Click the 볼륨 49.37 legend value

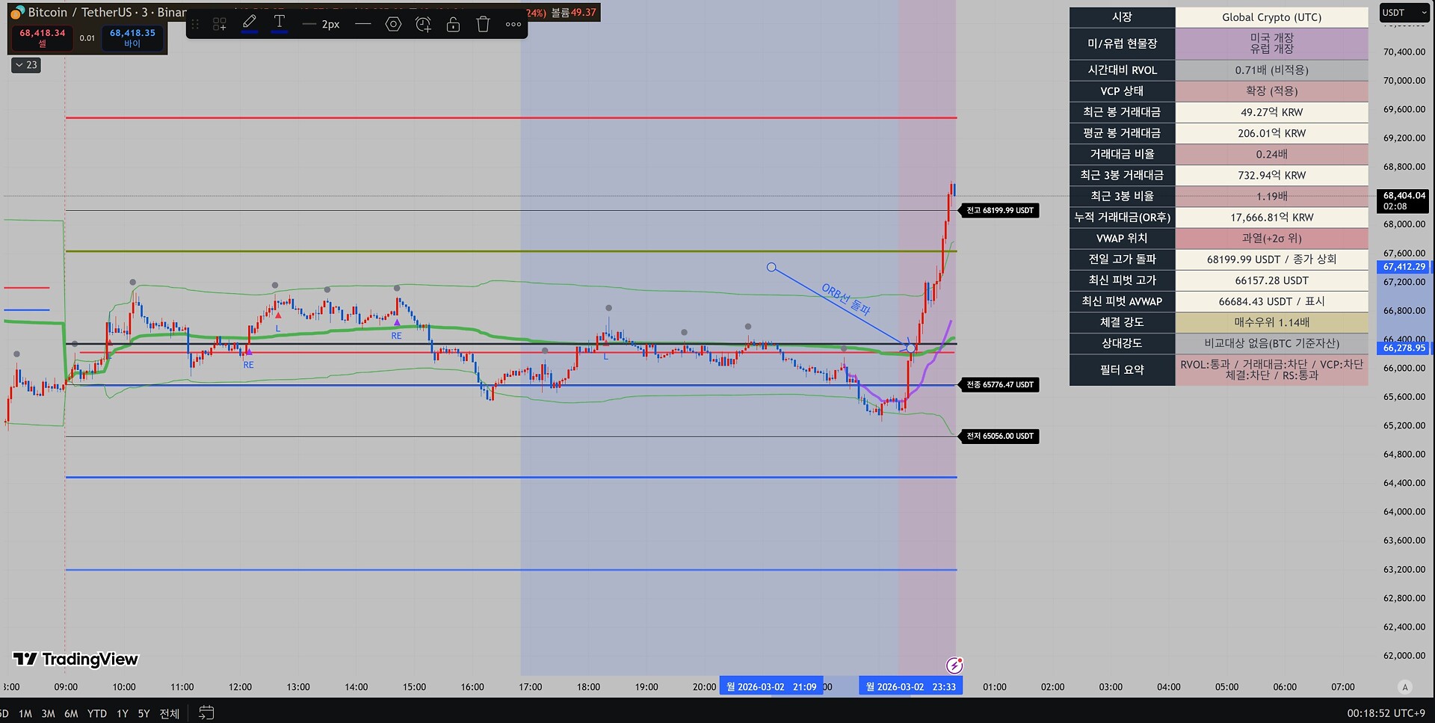pyautogui.click(x=573, y=13)
